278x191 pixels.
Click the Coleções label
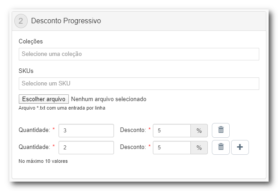[31, 41]
